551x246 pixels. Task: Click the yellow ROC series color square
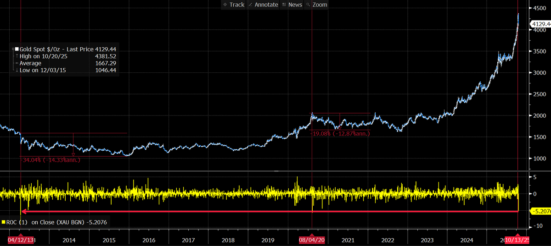[4, 222]
